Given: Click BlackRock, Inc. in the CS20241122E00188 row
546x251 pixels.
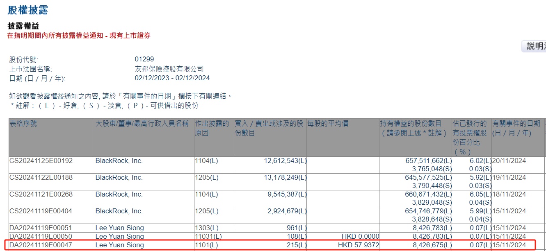Looking at the screenshot, I should (119, 178).
